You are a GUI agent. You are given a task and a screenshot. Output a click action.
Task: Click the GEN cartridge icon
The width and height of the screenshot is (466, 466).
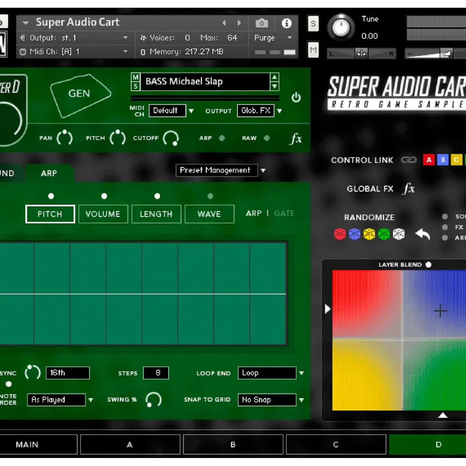pos(81,95)
